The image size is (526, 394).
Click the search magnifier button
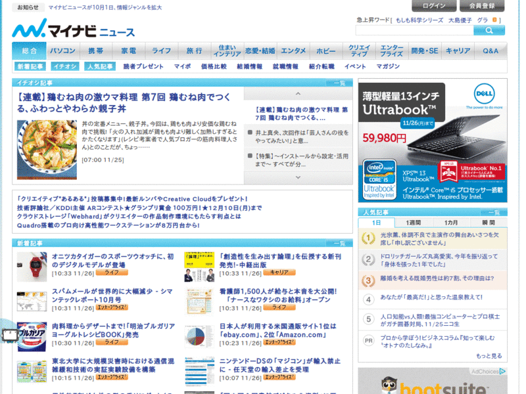tap(489, 30)
